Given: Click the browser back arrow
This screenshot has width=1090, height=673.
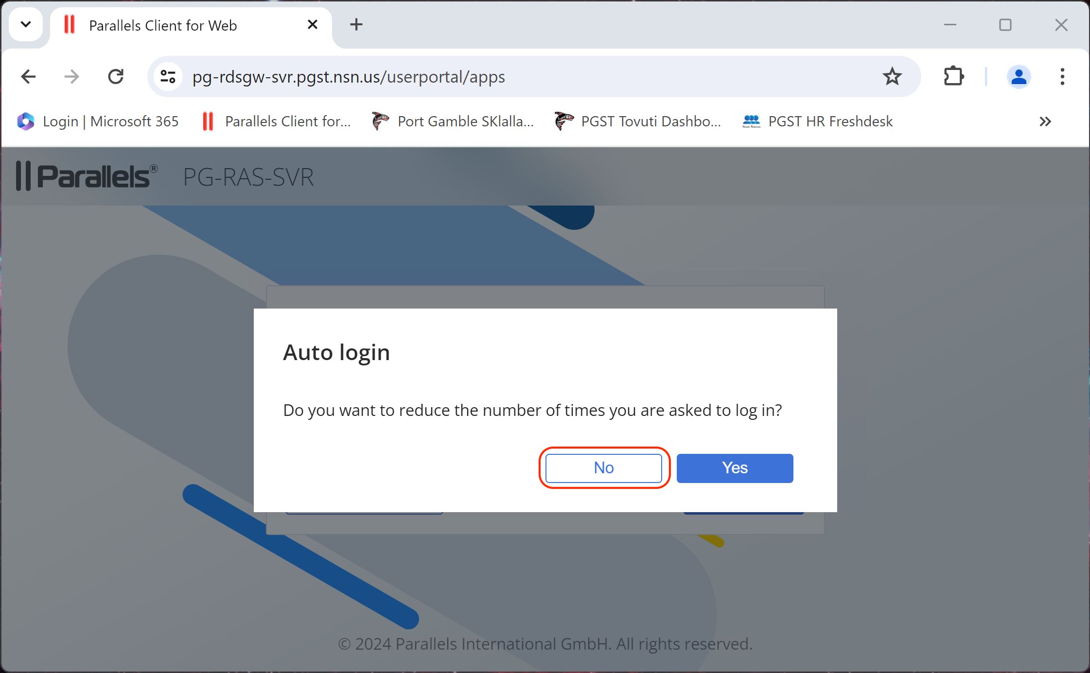Looking at the screenshot, I should coord(29,77).
